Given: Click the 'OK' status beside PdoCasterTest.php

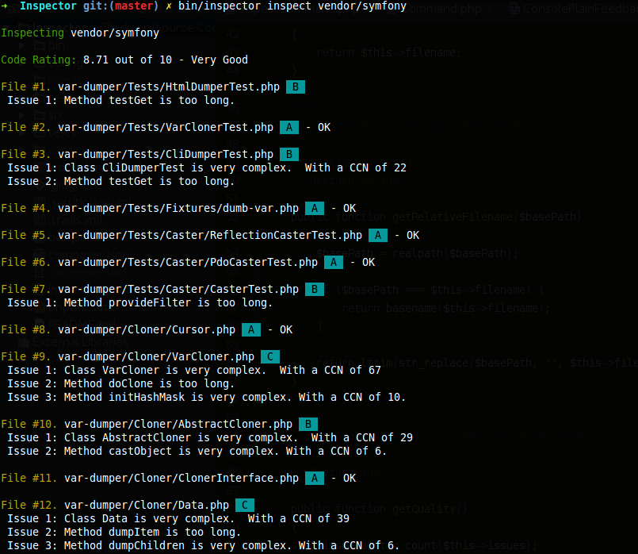Looking at the screenshot, I should (369, 262).
